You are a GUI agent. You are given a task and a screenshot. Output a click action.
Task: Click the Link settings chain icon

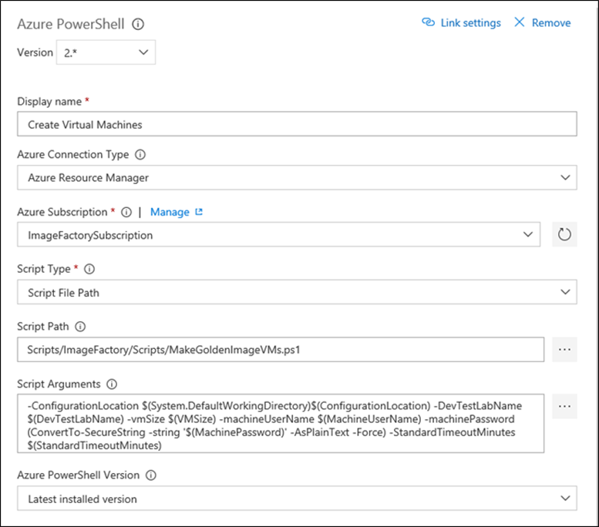[x=429, y=23]
